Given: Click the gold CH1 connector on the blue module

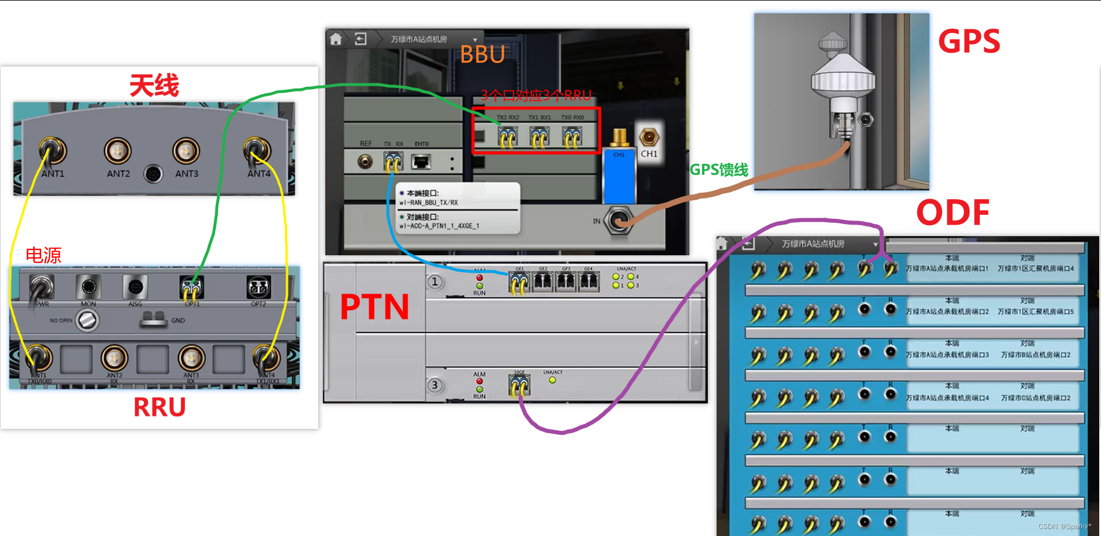Looking at the screenshot, I should click(x=620, y=138).
